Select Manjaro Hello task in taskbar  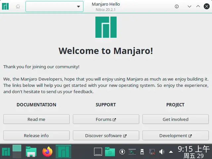(65, 152)
